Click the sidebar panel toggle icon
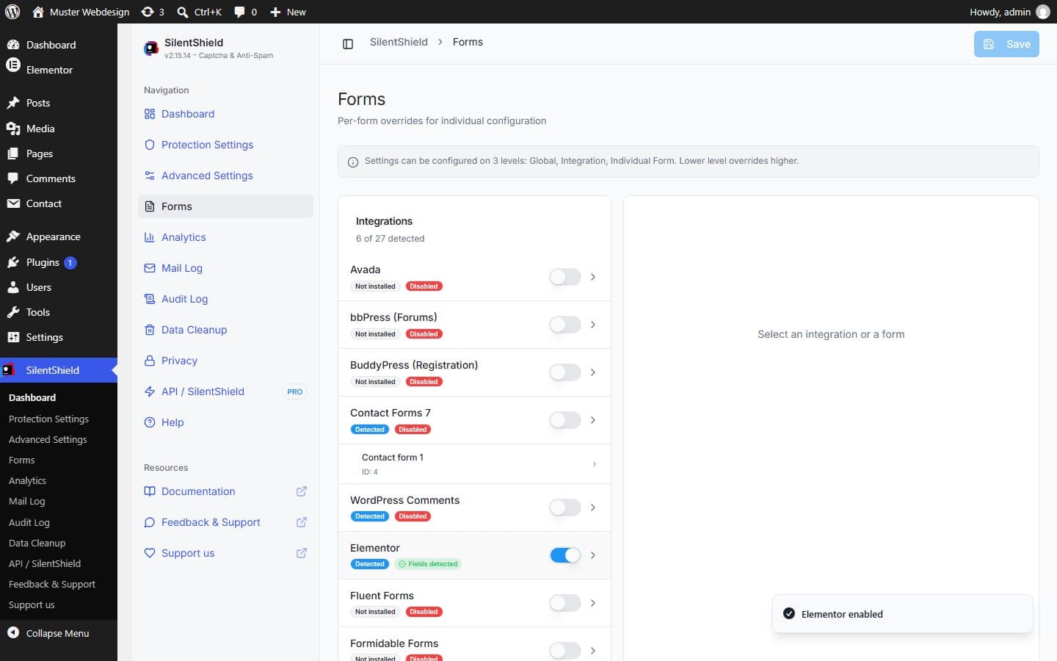This screenshot has width=1057, height=661. (x=348, y=43)
